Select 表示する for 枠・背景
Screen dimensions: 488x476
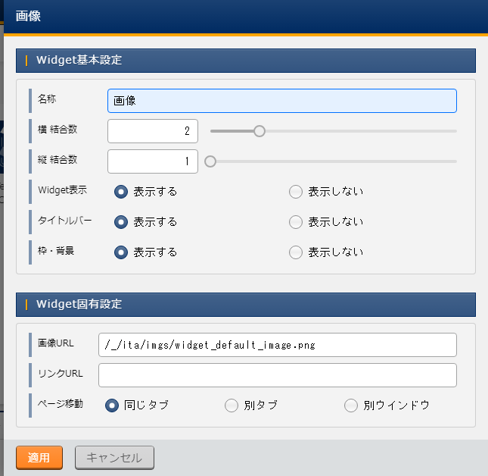tap(120, 252)
